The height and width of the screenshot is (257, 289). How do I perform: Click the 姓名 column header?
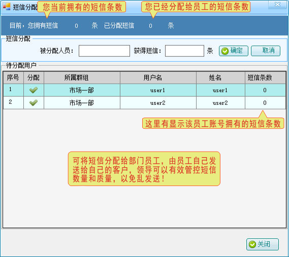click(220, 78)
